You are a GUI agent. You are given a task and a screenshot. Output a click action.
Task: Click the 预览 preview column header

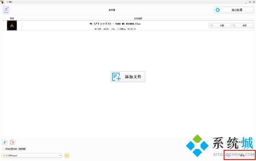(12, 18)
